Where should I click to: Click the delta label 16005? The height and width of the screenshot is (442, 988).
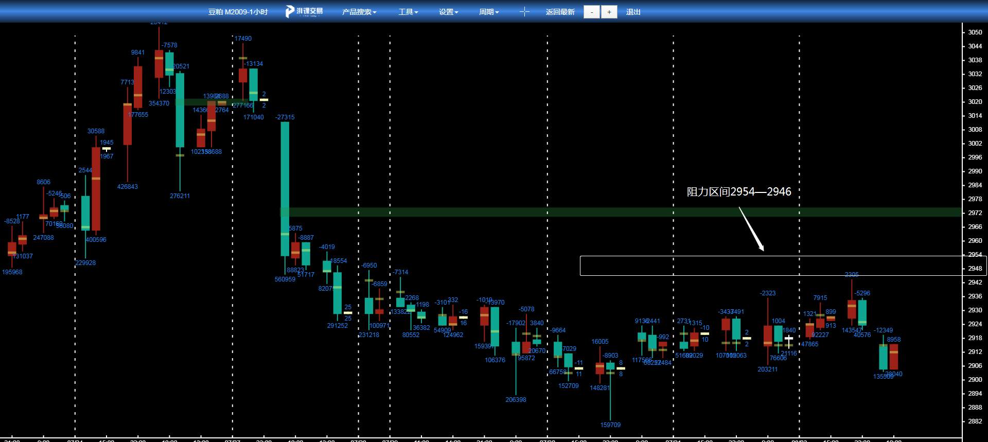(x=600, y=342)
